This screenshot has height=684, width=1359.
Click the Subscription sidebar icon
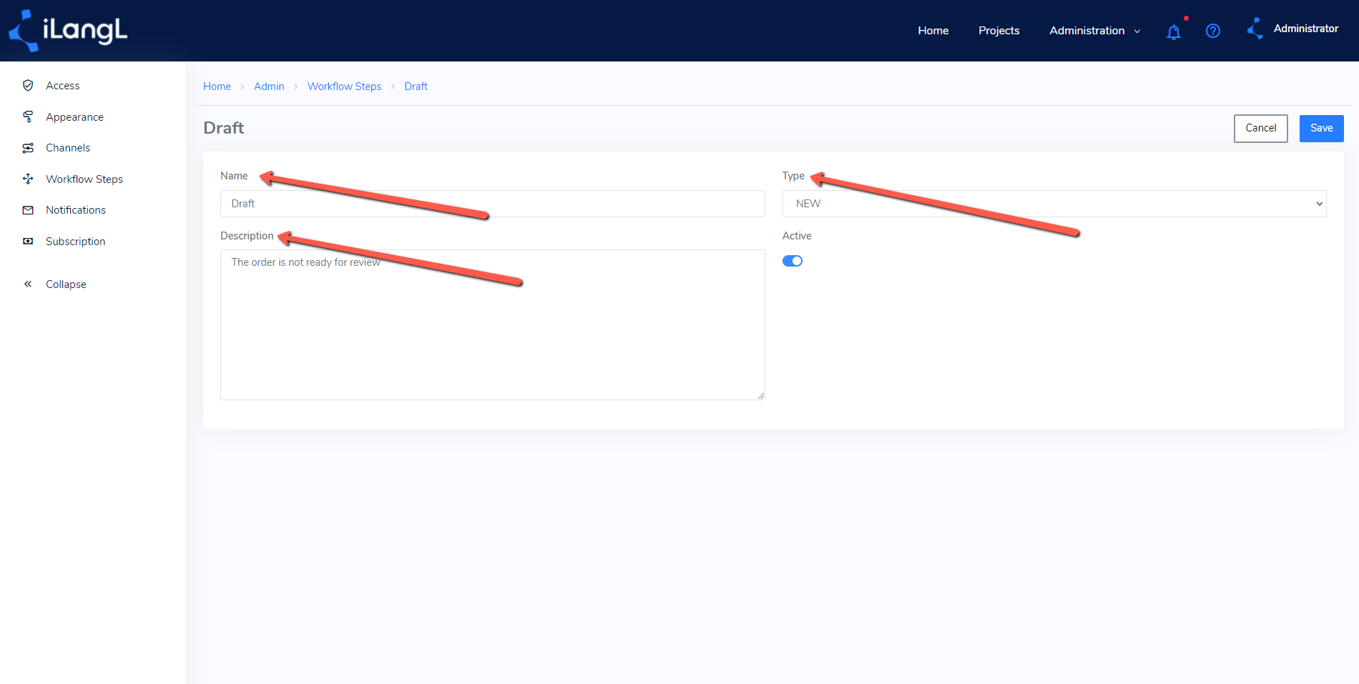(x=28, y=241)
